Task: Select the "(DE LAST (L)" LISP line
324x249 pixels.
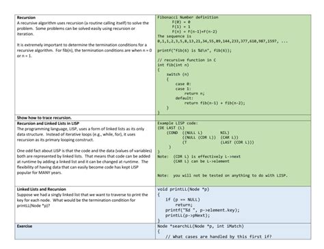Action: tap(171, 128)
